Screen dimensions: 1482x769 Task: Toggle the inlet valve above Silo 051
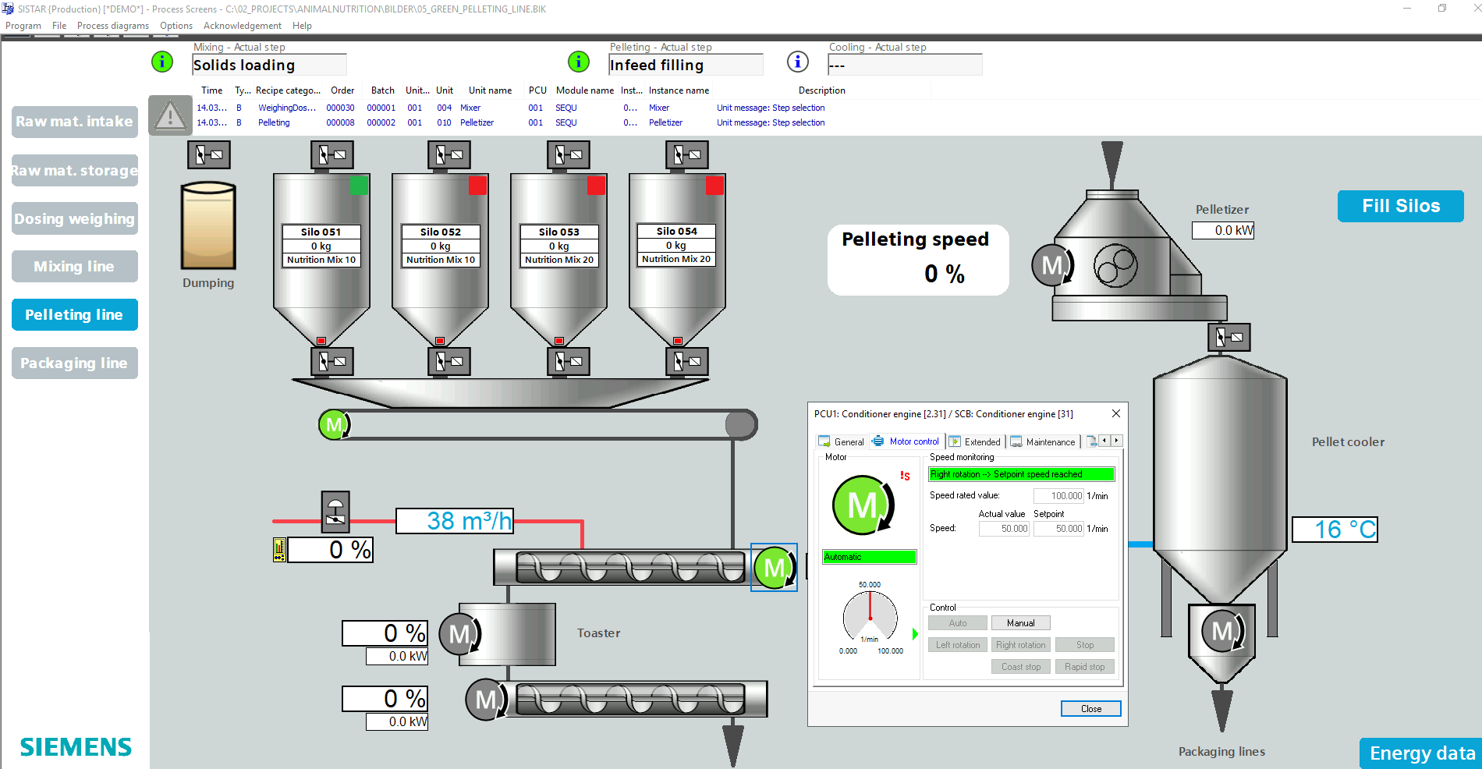pos(332,154)
